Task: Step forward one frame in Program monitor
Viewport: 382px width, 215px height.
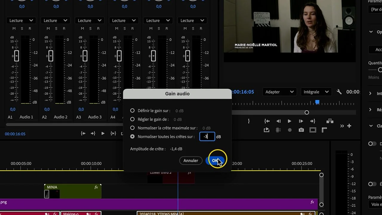Action: 301,121
